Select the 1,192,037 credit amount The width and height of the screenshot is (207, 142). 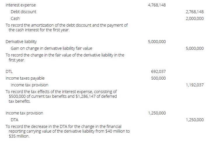click(x=194, y=85)
